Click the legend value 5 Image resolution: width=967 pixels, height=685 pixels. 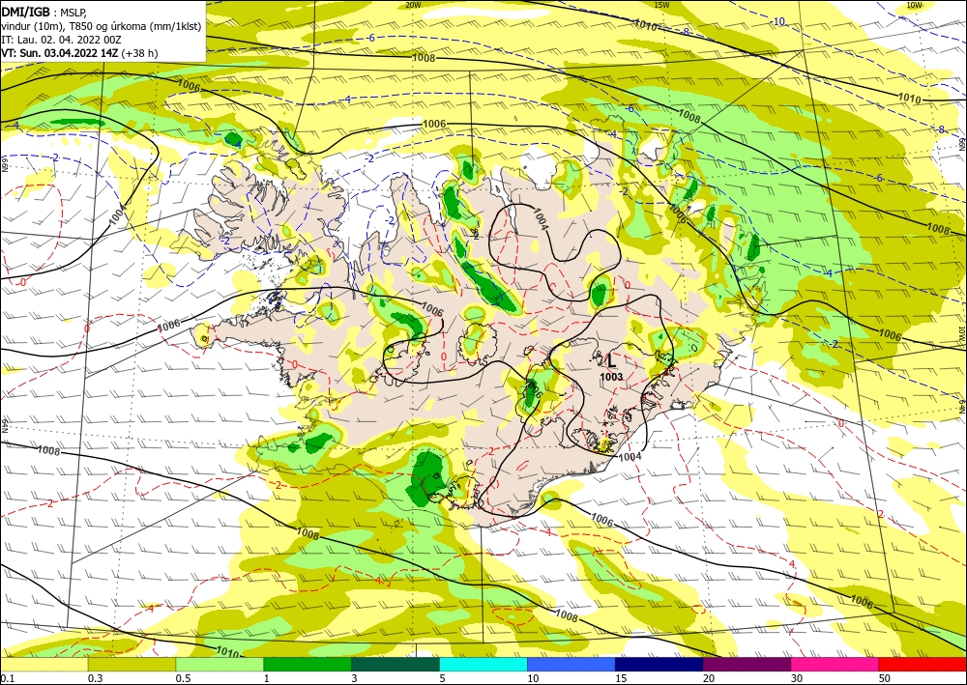(443, 678)
